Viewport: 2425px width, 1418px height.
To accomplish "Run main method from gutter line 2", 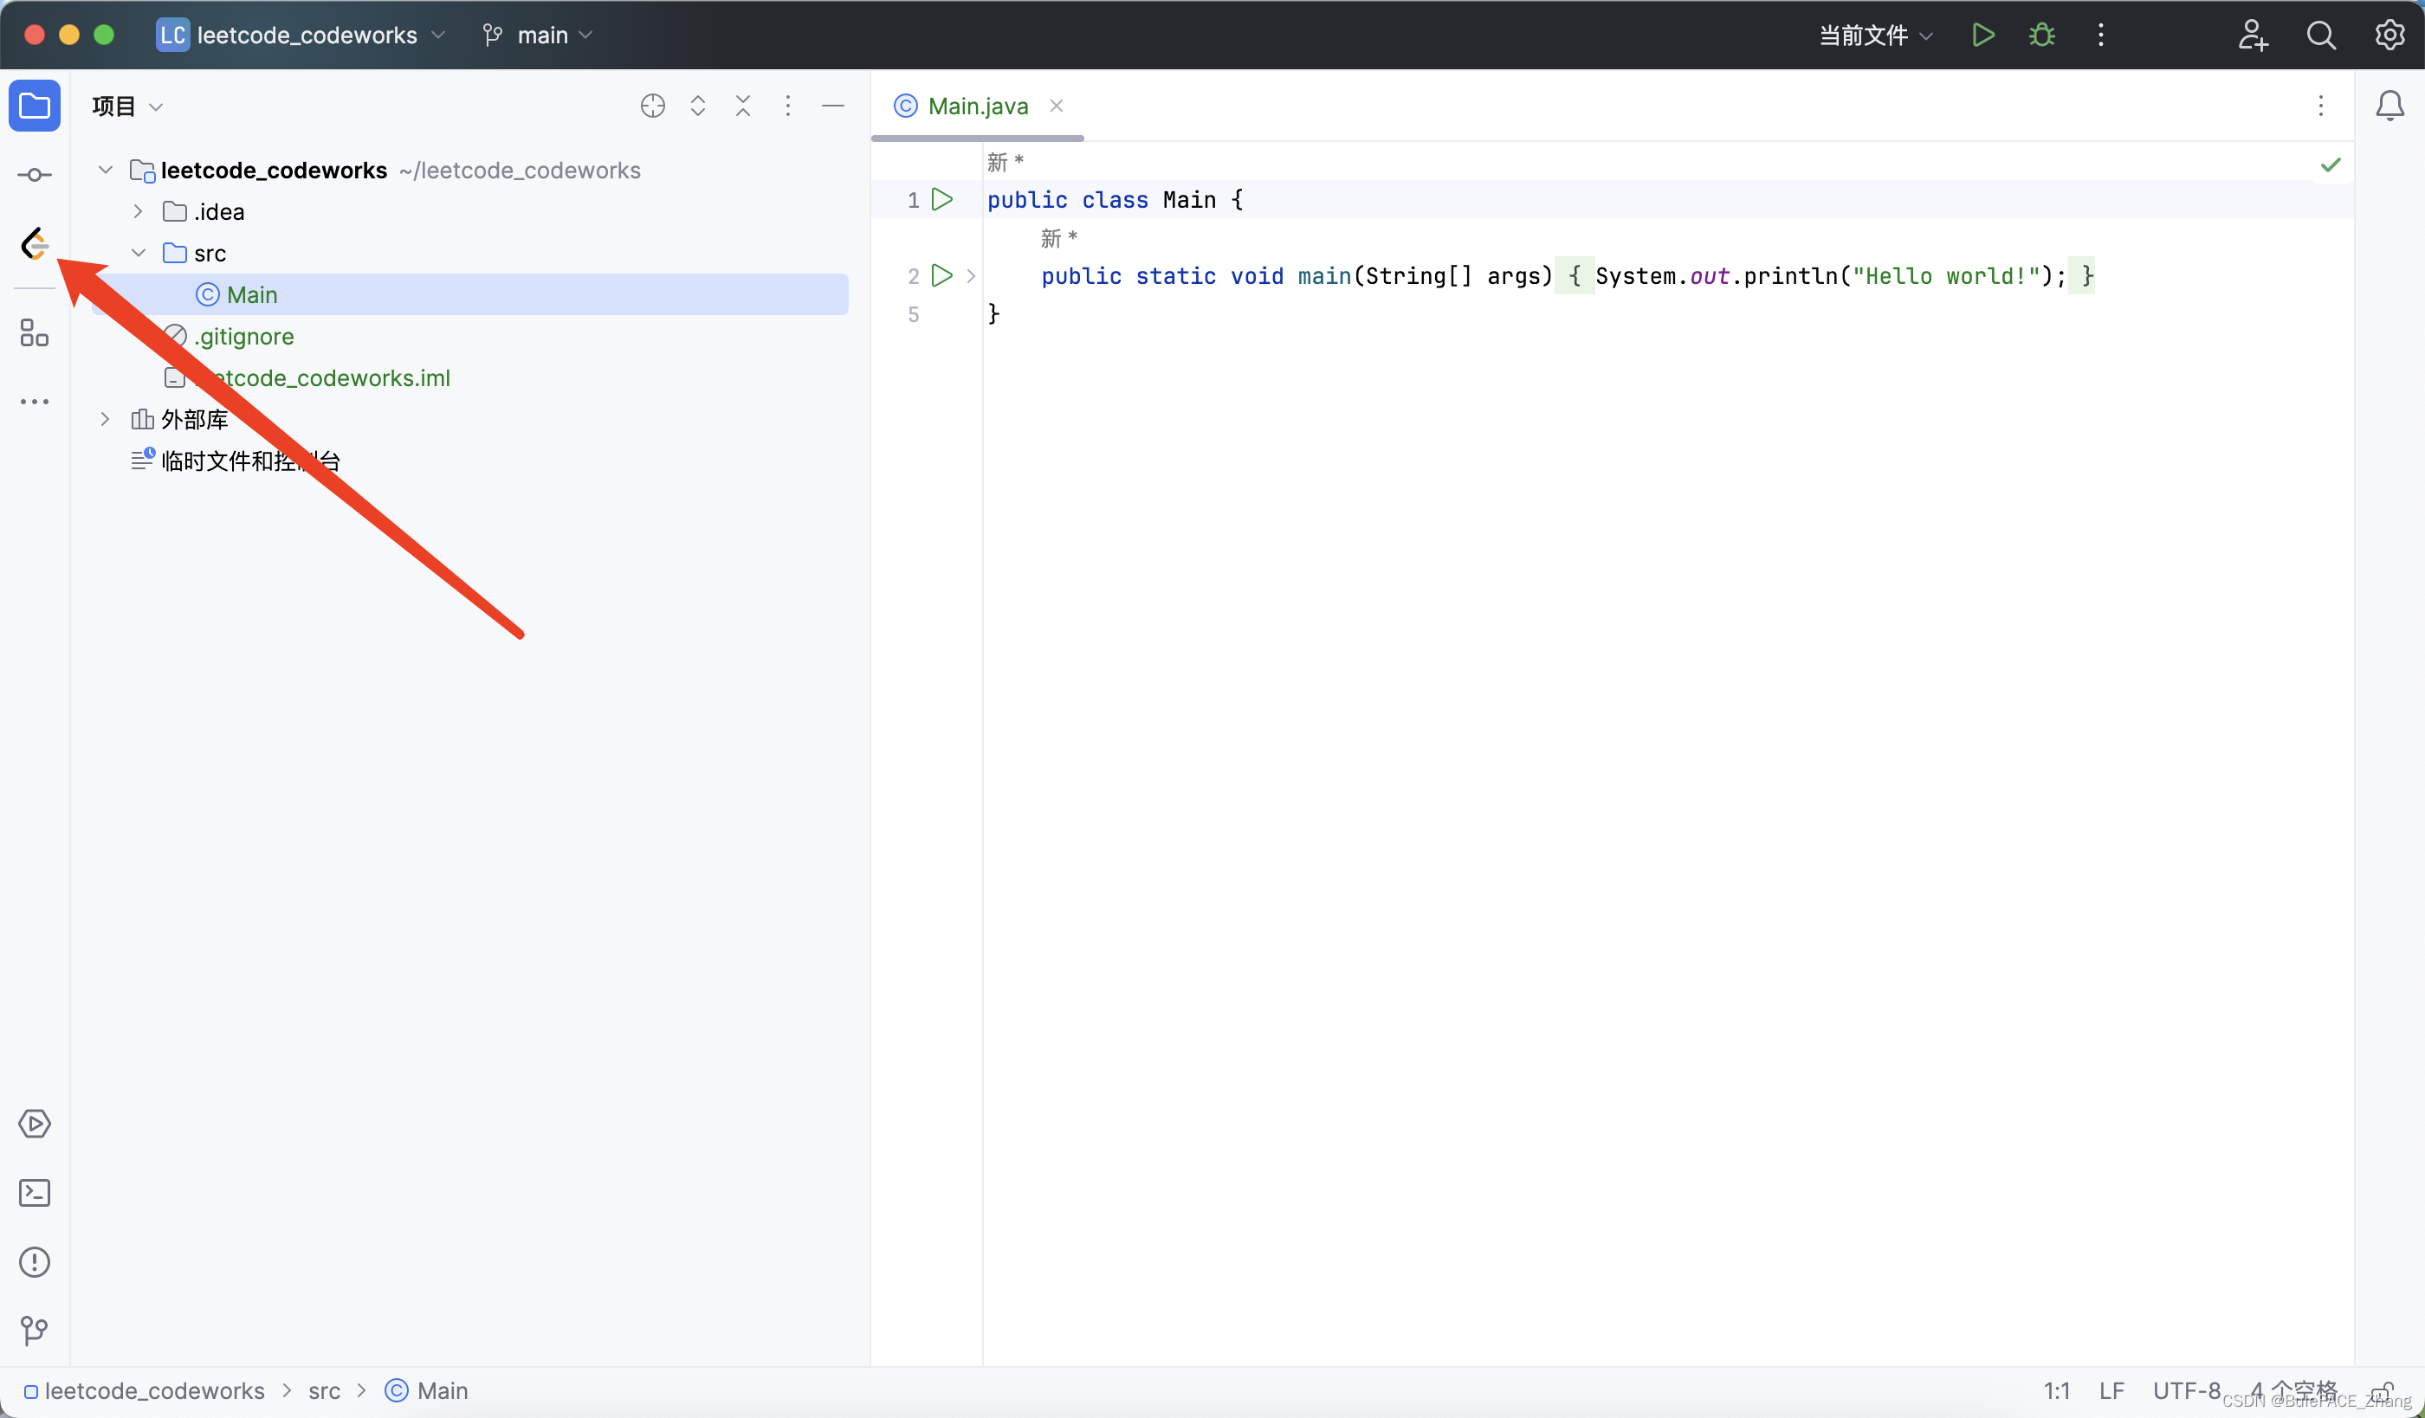I will click(942, 276).
